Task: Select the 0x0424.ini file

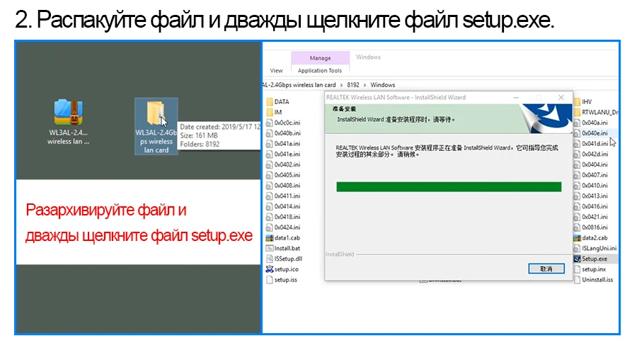Action: pyautogui.click(x=283, y=228)
